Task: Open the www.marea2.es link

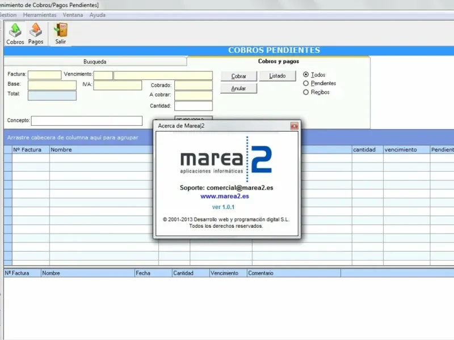Action: [225, 196]
